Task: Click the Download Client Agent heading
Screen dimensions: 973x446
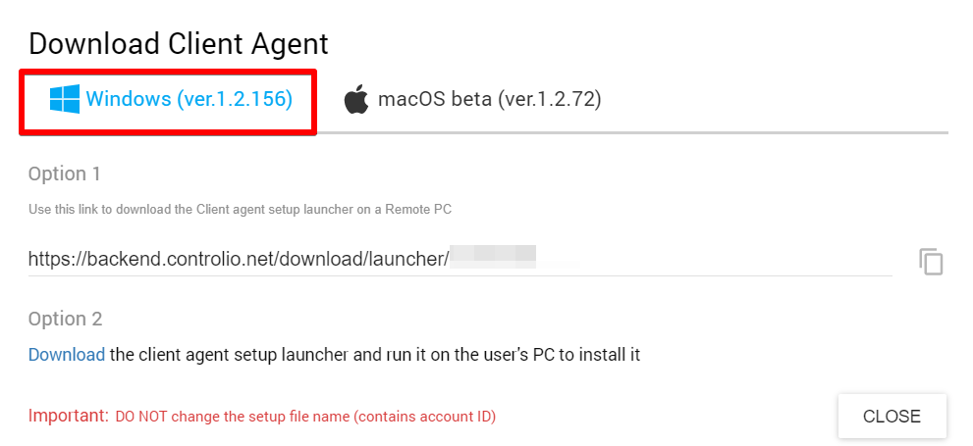Action: pos(178,43)
